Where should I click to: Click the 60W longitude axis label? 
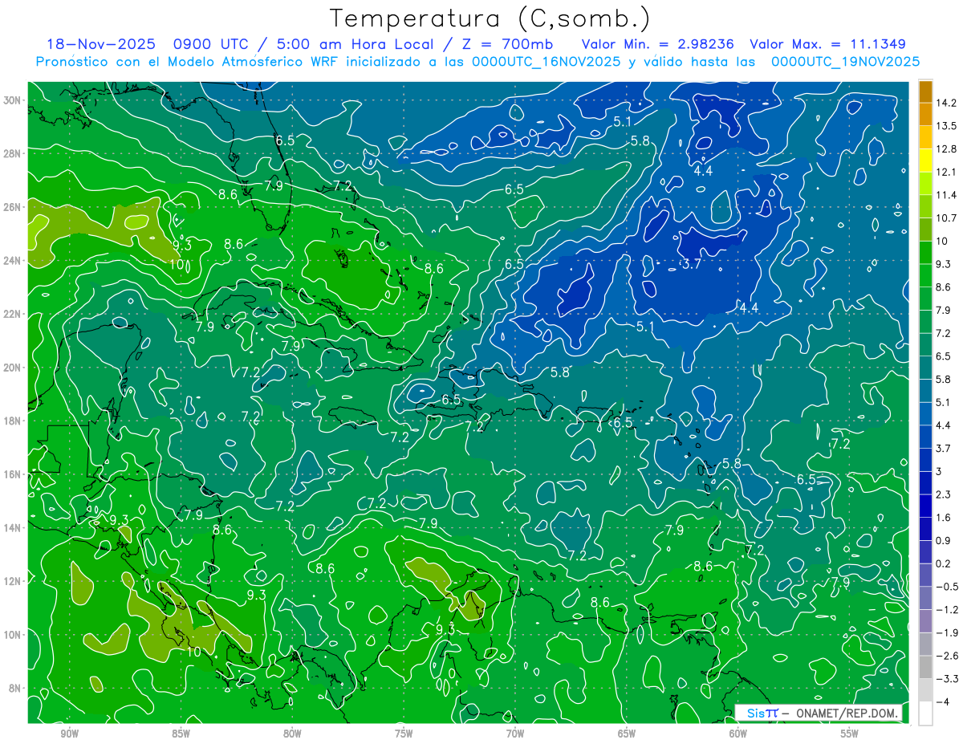click(738, 734)
